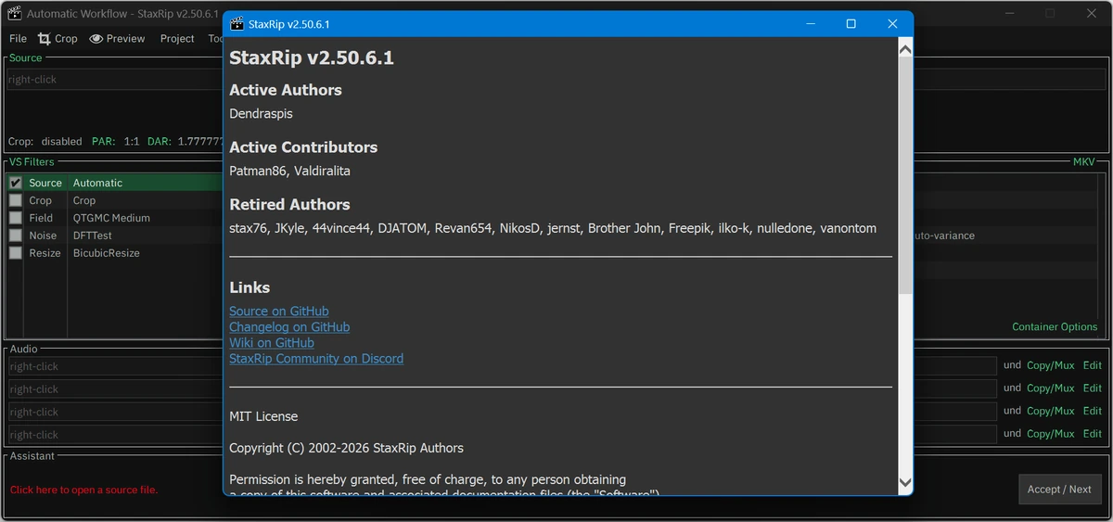1113x522 pixels.
Task: Click Edit on second audio track
Action: (x=1093, y=388)
